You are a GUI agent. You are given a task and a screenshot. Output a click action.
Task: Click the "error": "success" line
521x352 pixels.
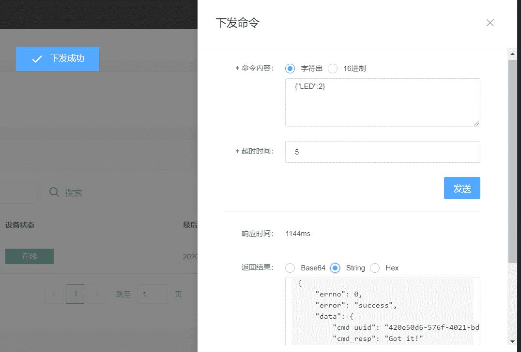coord(356,305)
